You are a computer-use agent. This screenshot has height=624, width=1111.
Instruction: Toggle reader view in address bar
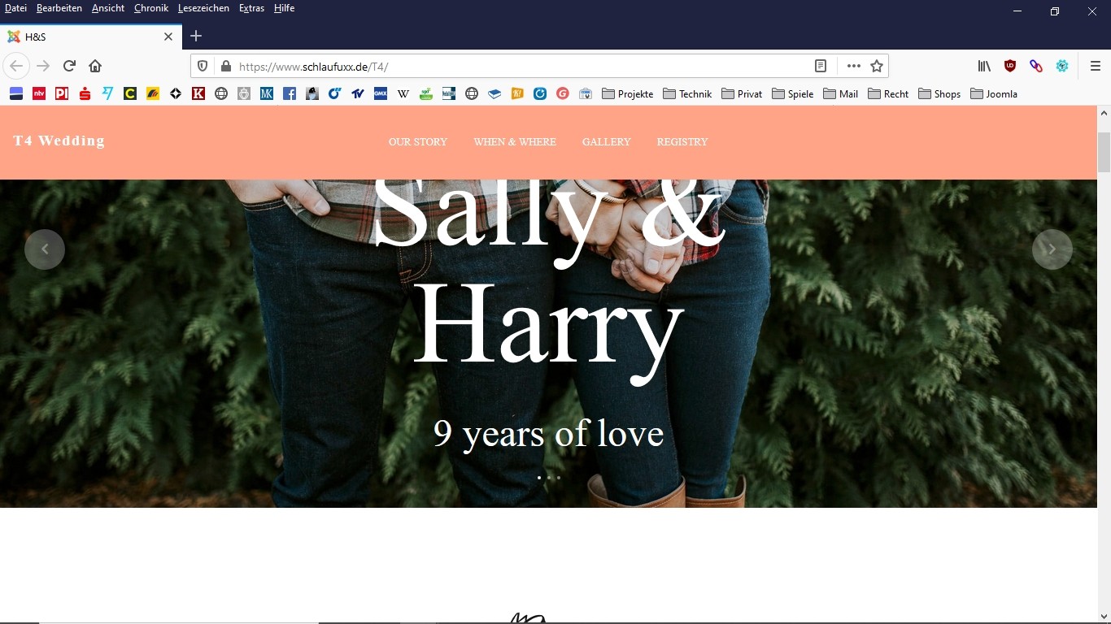[x=821, y=66]
